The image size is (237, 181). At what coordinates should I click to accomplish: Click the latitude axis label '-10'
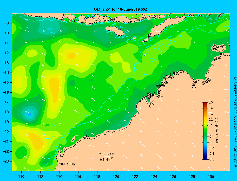6,33
